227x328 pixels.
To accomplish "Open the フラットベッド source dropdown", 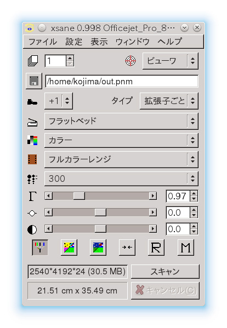I will coord(121,121).
